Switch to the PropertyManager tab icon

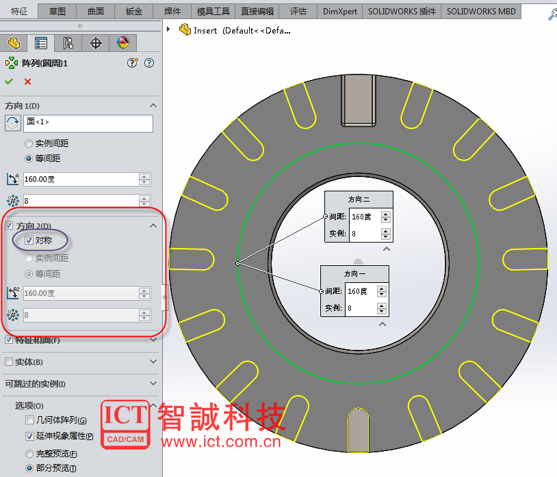point(41,43)
